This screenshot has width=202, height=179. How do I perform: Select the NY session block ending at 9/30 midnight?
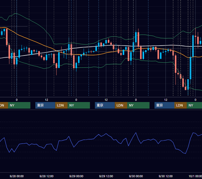click(138, 105)
